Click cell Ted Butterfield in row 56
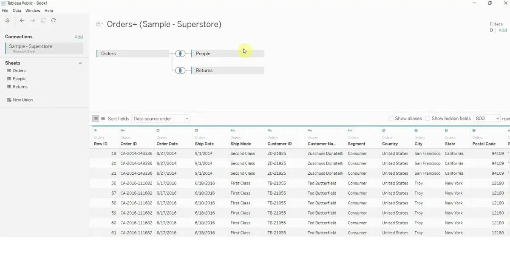Viewport: 510px width, 255px height. pos(322,183)
